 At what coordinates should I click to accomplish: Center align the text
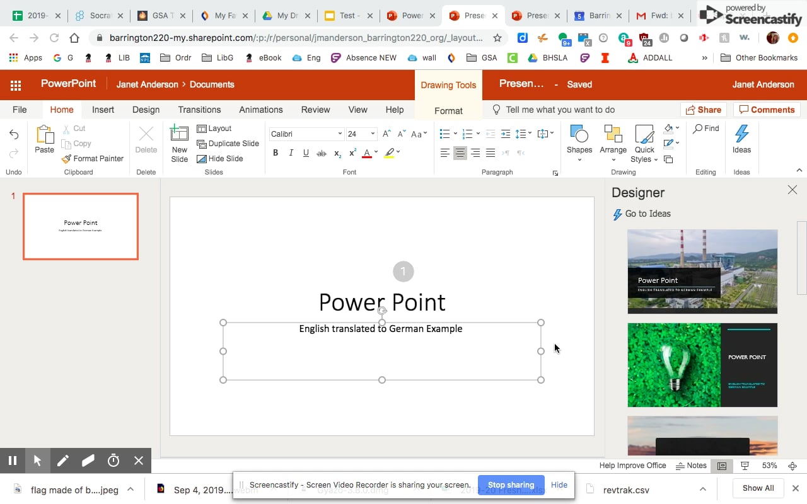[460, 153]
